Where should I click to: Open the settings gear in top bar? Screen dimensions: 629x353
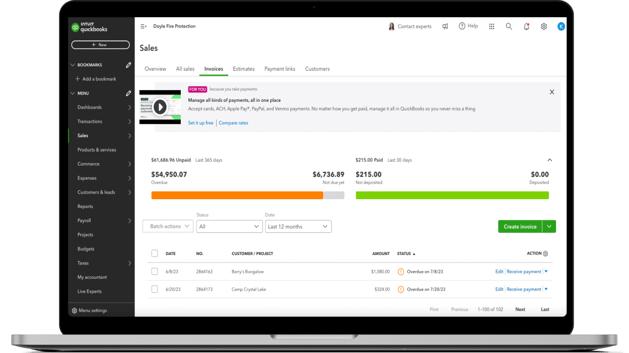[544, 27]
